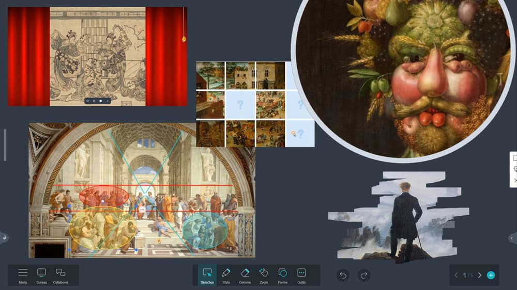Reveal the center hidden puzzle tile
The height and width of the screenshot is (290, 517).
[240, 105]
